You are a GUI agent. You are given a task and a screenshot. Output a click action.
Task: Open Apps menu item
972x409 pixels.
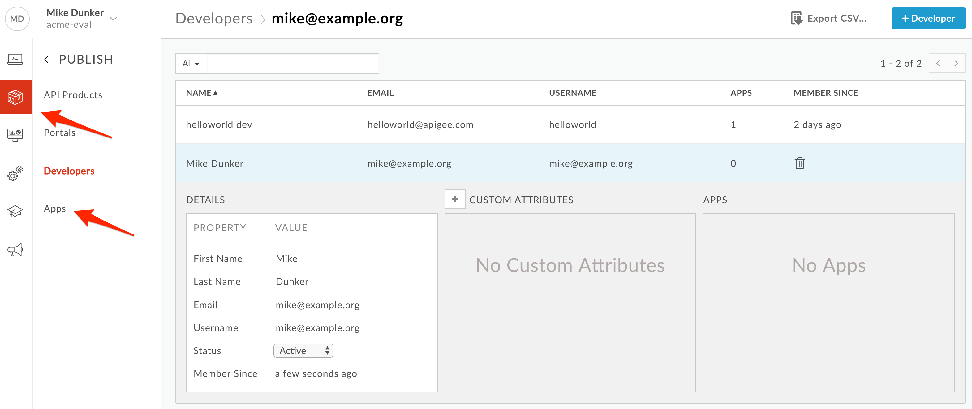click(x=55, y=209)
